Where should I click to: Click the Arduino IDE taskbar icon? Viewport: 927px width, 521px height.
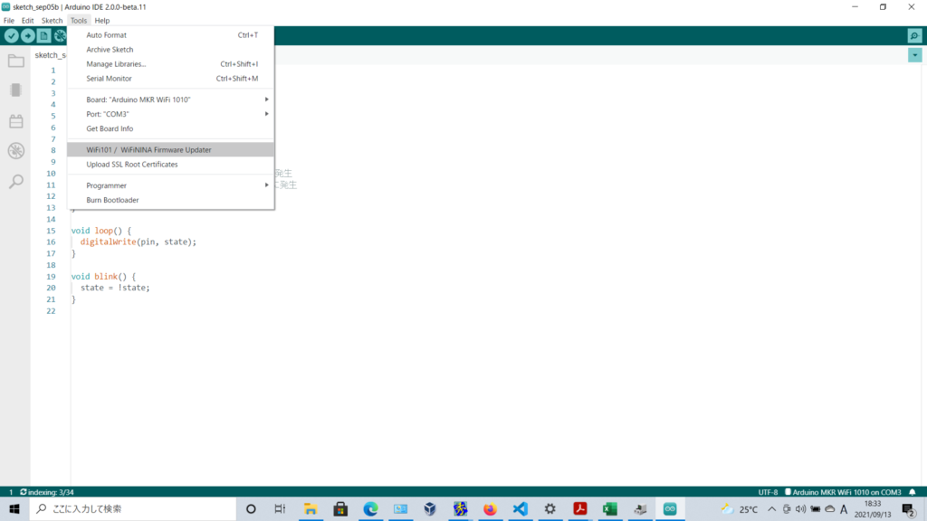click(x=670, y=508)
